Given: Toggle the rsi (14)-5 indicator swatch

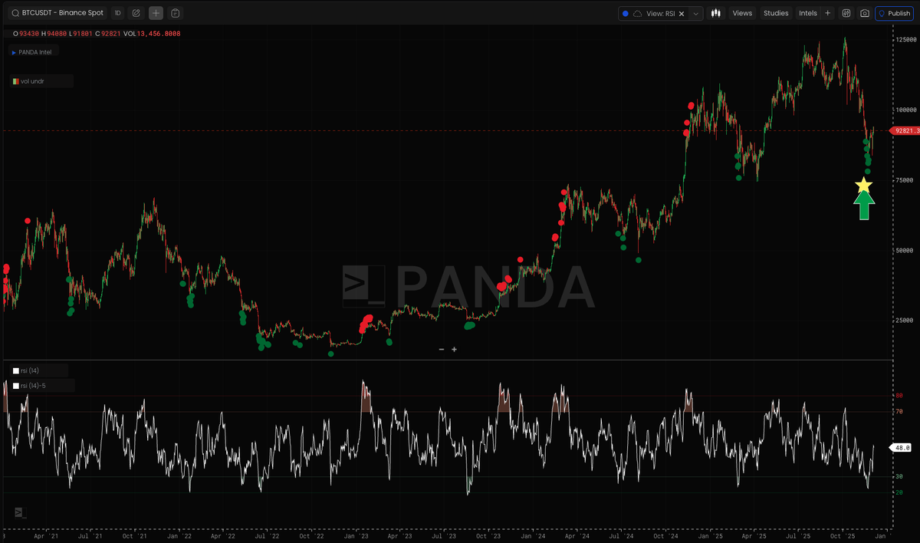Looking at the screenshot, I should [16, 385].
